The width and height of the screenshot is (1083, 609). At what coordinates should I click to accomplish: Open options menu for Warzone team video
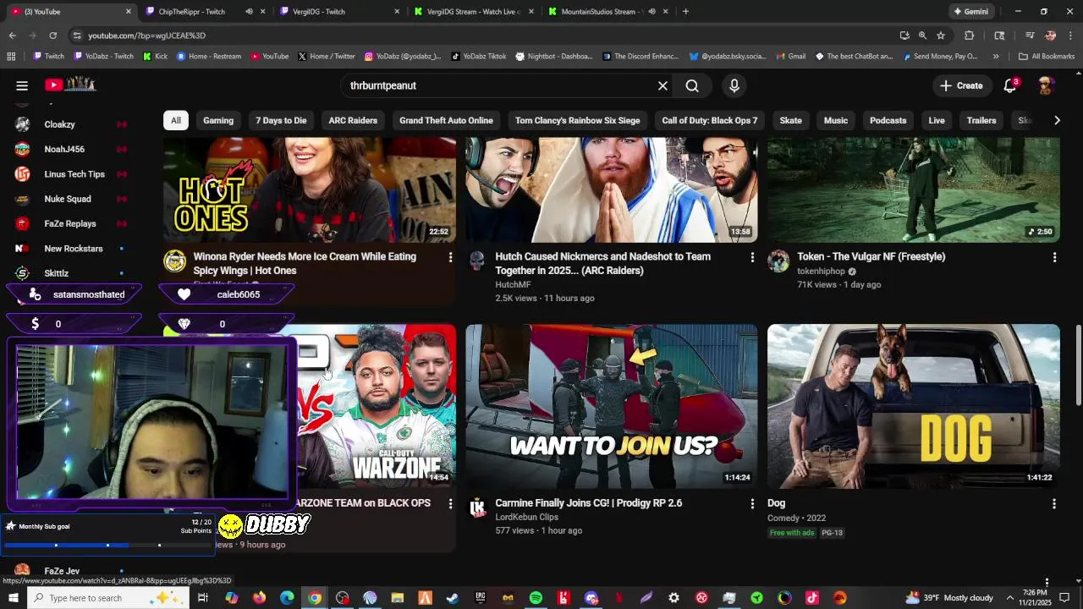coord(450,503)
